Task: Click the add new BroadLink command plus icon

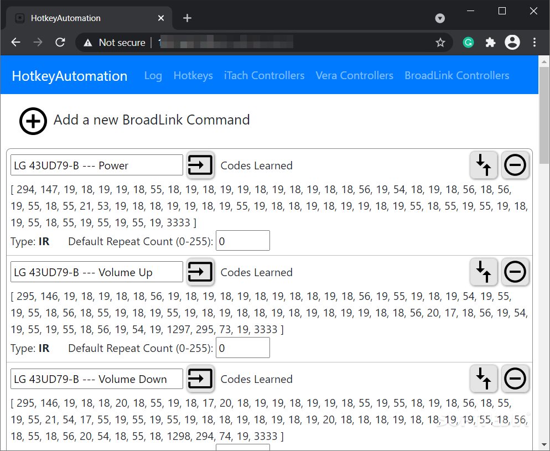Action: point(33,121)
